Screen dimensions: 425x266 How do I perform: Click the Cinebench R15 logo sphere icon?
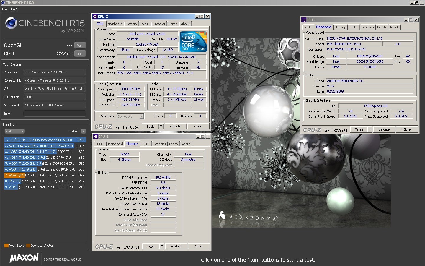coord(11,23)
